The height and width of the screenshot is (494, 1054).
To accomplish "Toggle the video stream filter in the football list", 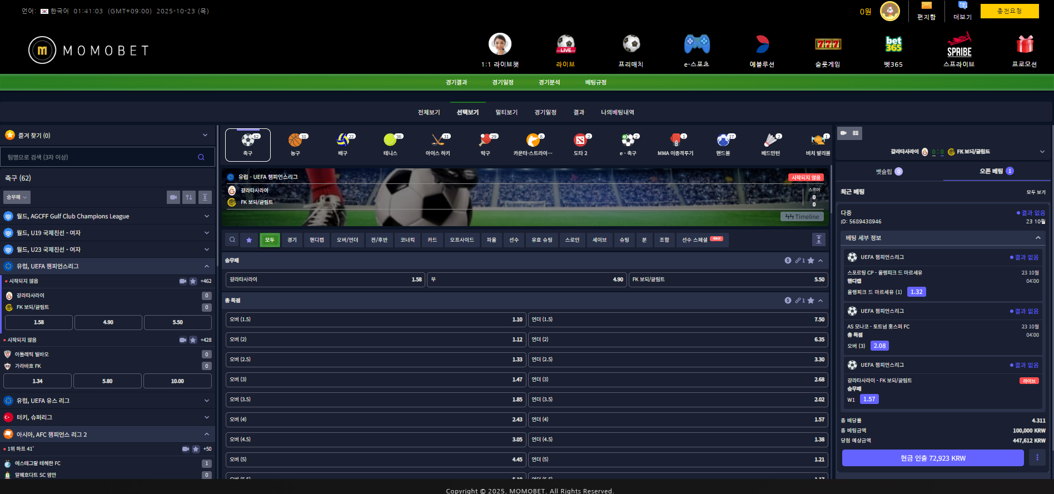I will click(x=173, y=197).
